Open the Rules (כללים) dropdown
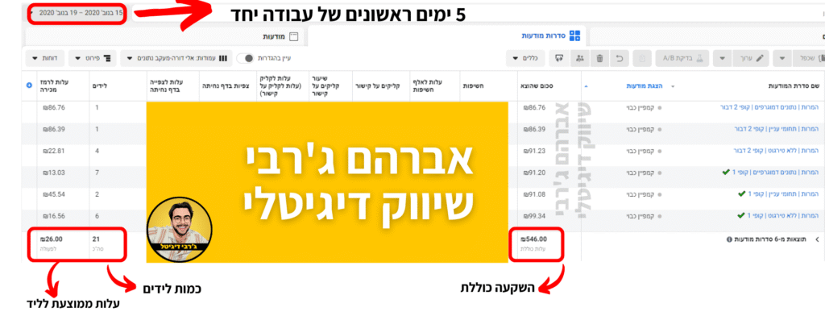825x316 pixels. coord(525,58)
